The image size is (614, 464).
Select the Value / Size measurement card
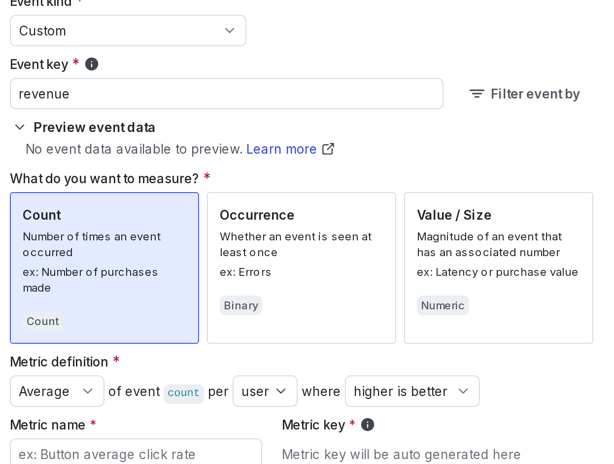click(x=498, y=267)
